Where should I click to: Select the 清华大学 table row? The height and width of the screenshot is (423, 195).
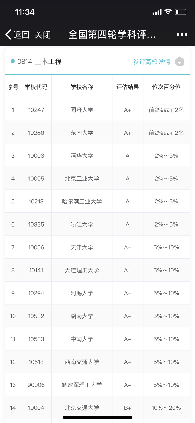click(x=82, y=156)
